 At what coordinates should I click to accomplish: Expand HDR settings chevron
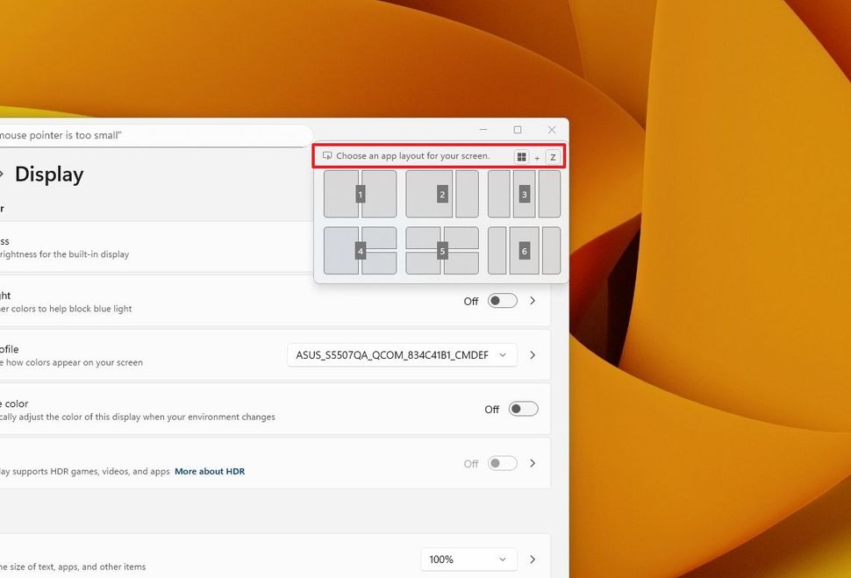click(x=533, y=463)
